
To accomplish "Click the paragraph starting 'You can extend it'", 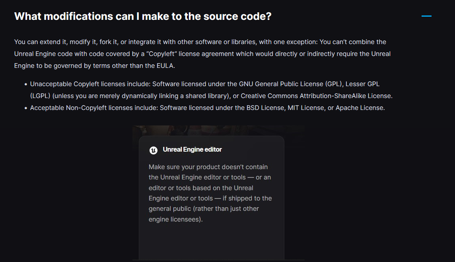I will (202, 54).
